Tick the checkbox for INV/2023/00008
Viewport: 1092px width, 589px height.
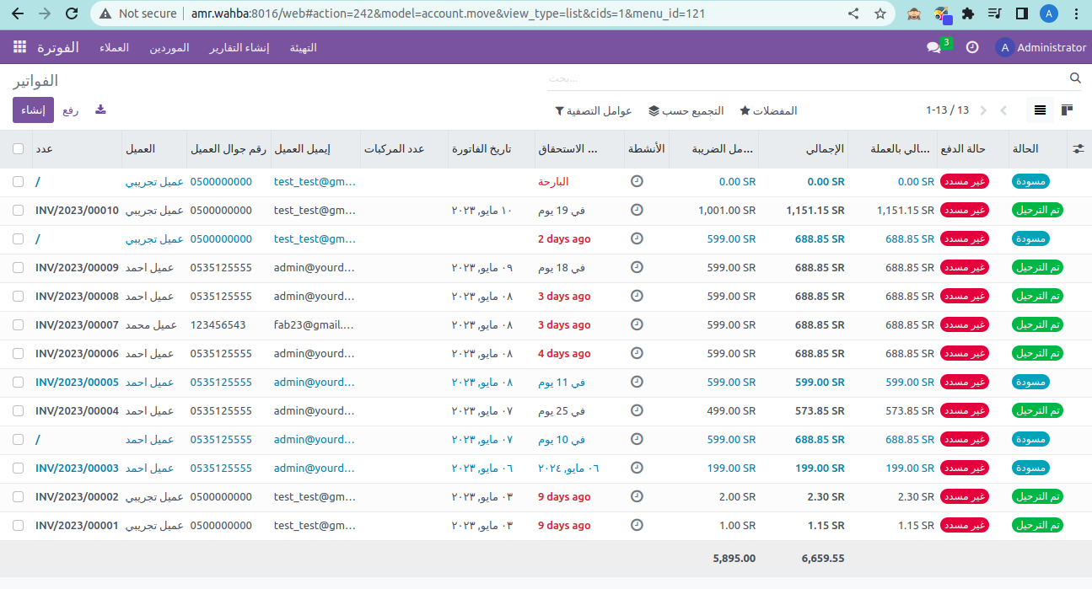coord(19,296)
